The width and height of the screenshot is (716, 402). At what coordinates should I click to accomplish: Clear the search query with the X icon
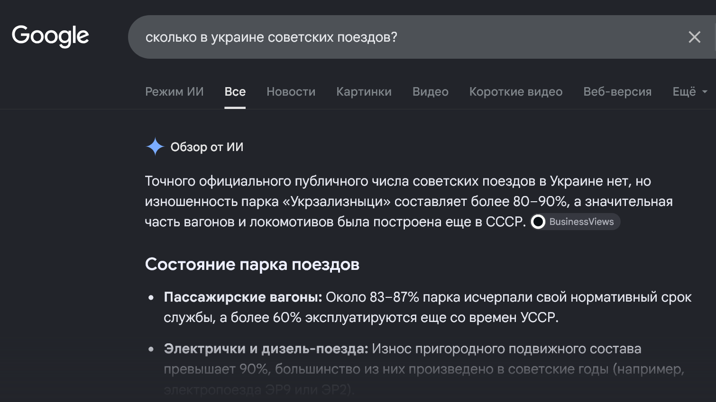pos(694,37)
